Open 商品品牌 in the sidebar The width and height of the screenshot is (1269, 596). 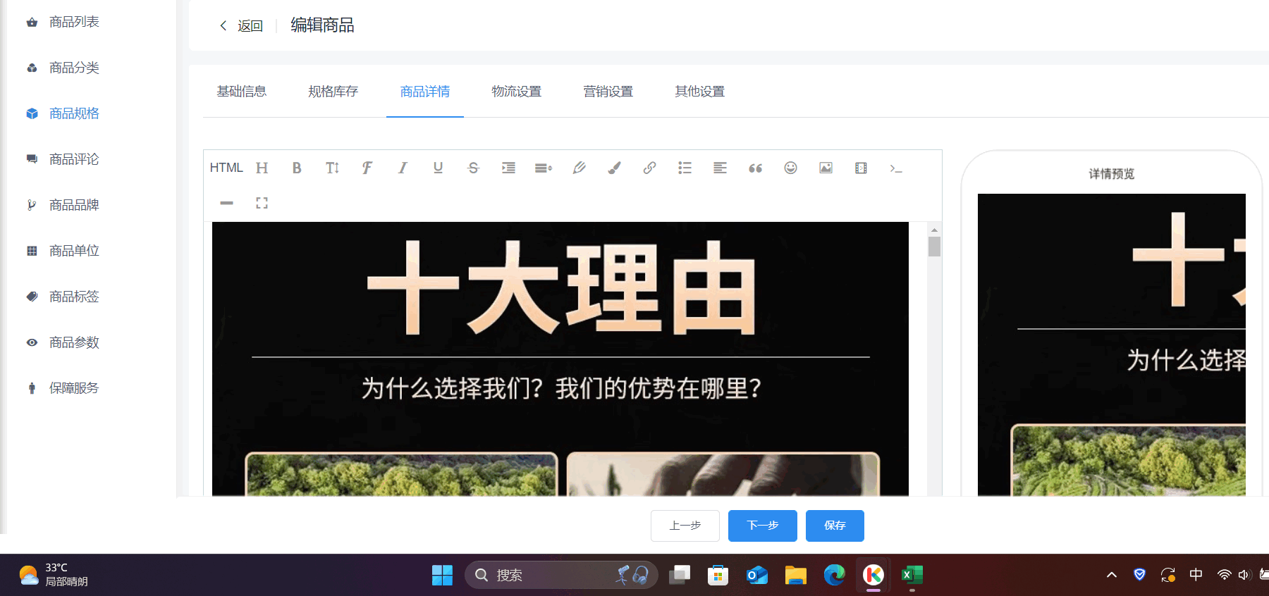pyautogui.click(x=74, y=206)
